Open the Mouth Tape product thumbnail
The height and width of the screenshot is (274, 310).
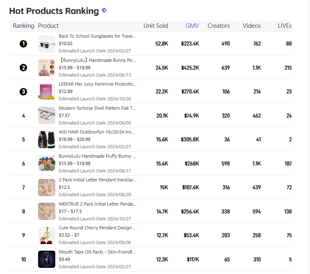pyautogui.click(x=47, y=259)
